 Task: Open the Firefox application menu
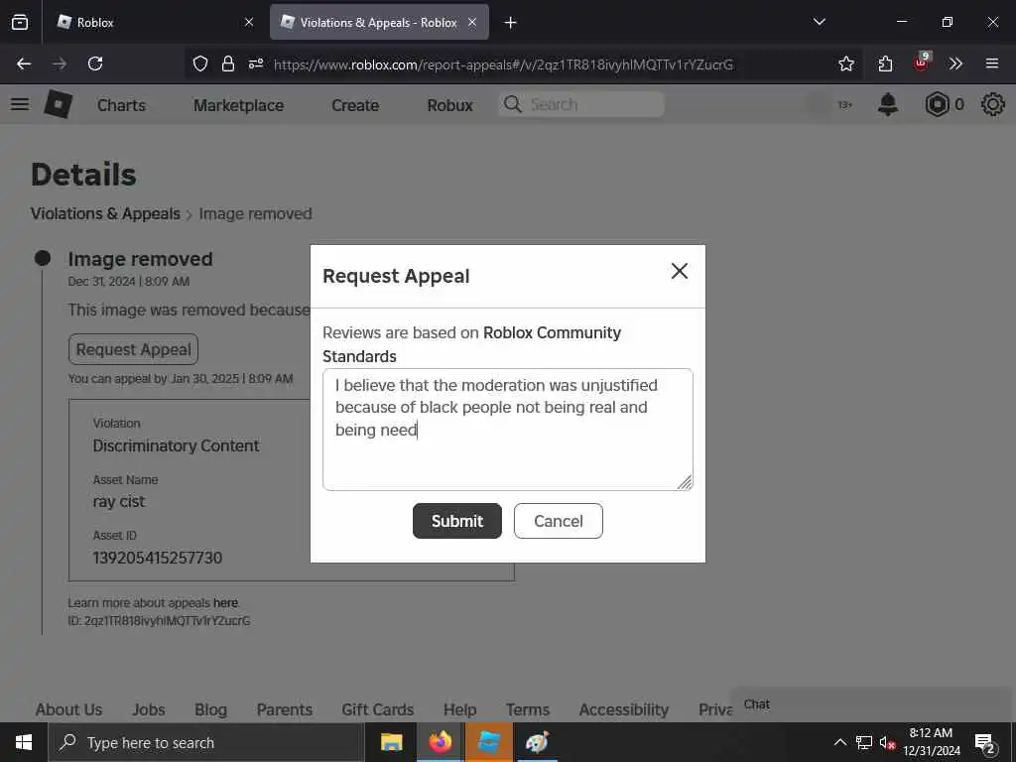pos(992,63)
